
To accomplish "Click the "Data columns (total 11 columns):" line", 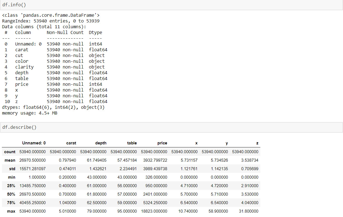I will pos(44,27).
